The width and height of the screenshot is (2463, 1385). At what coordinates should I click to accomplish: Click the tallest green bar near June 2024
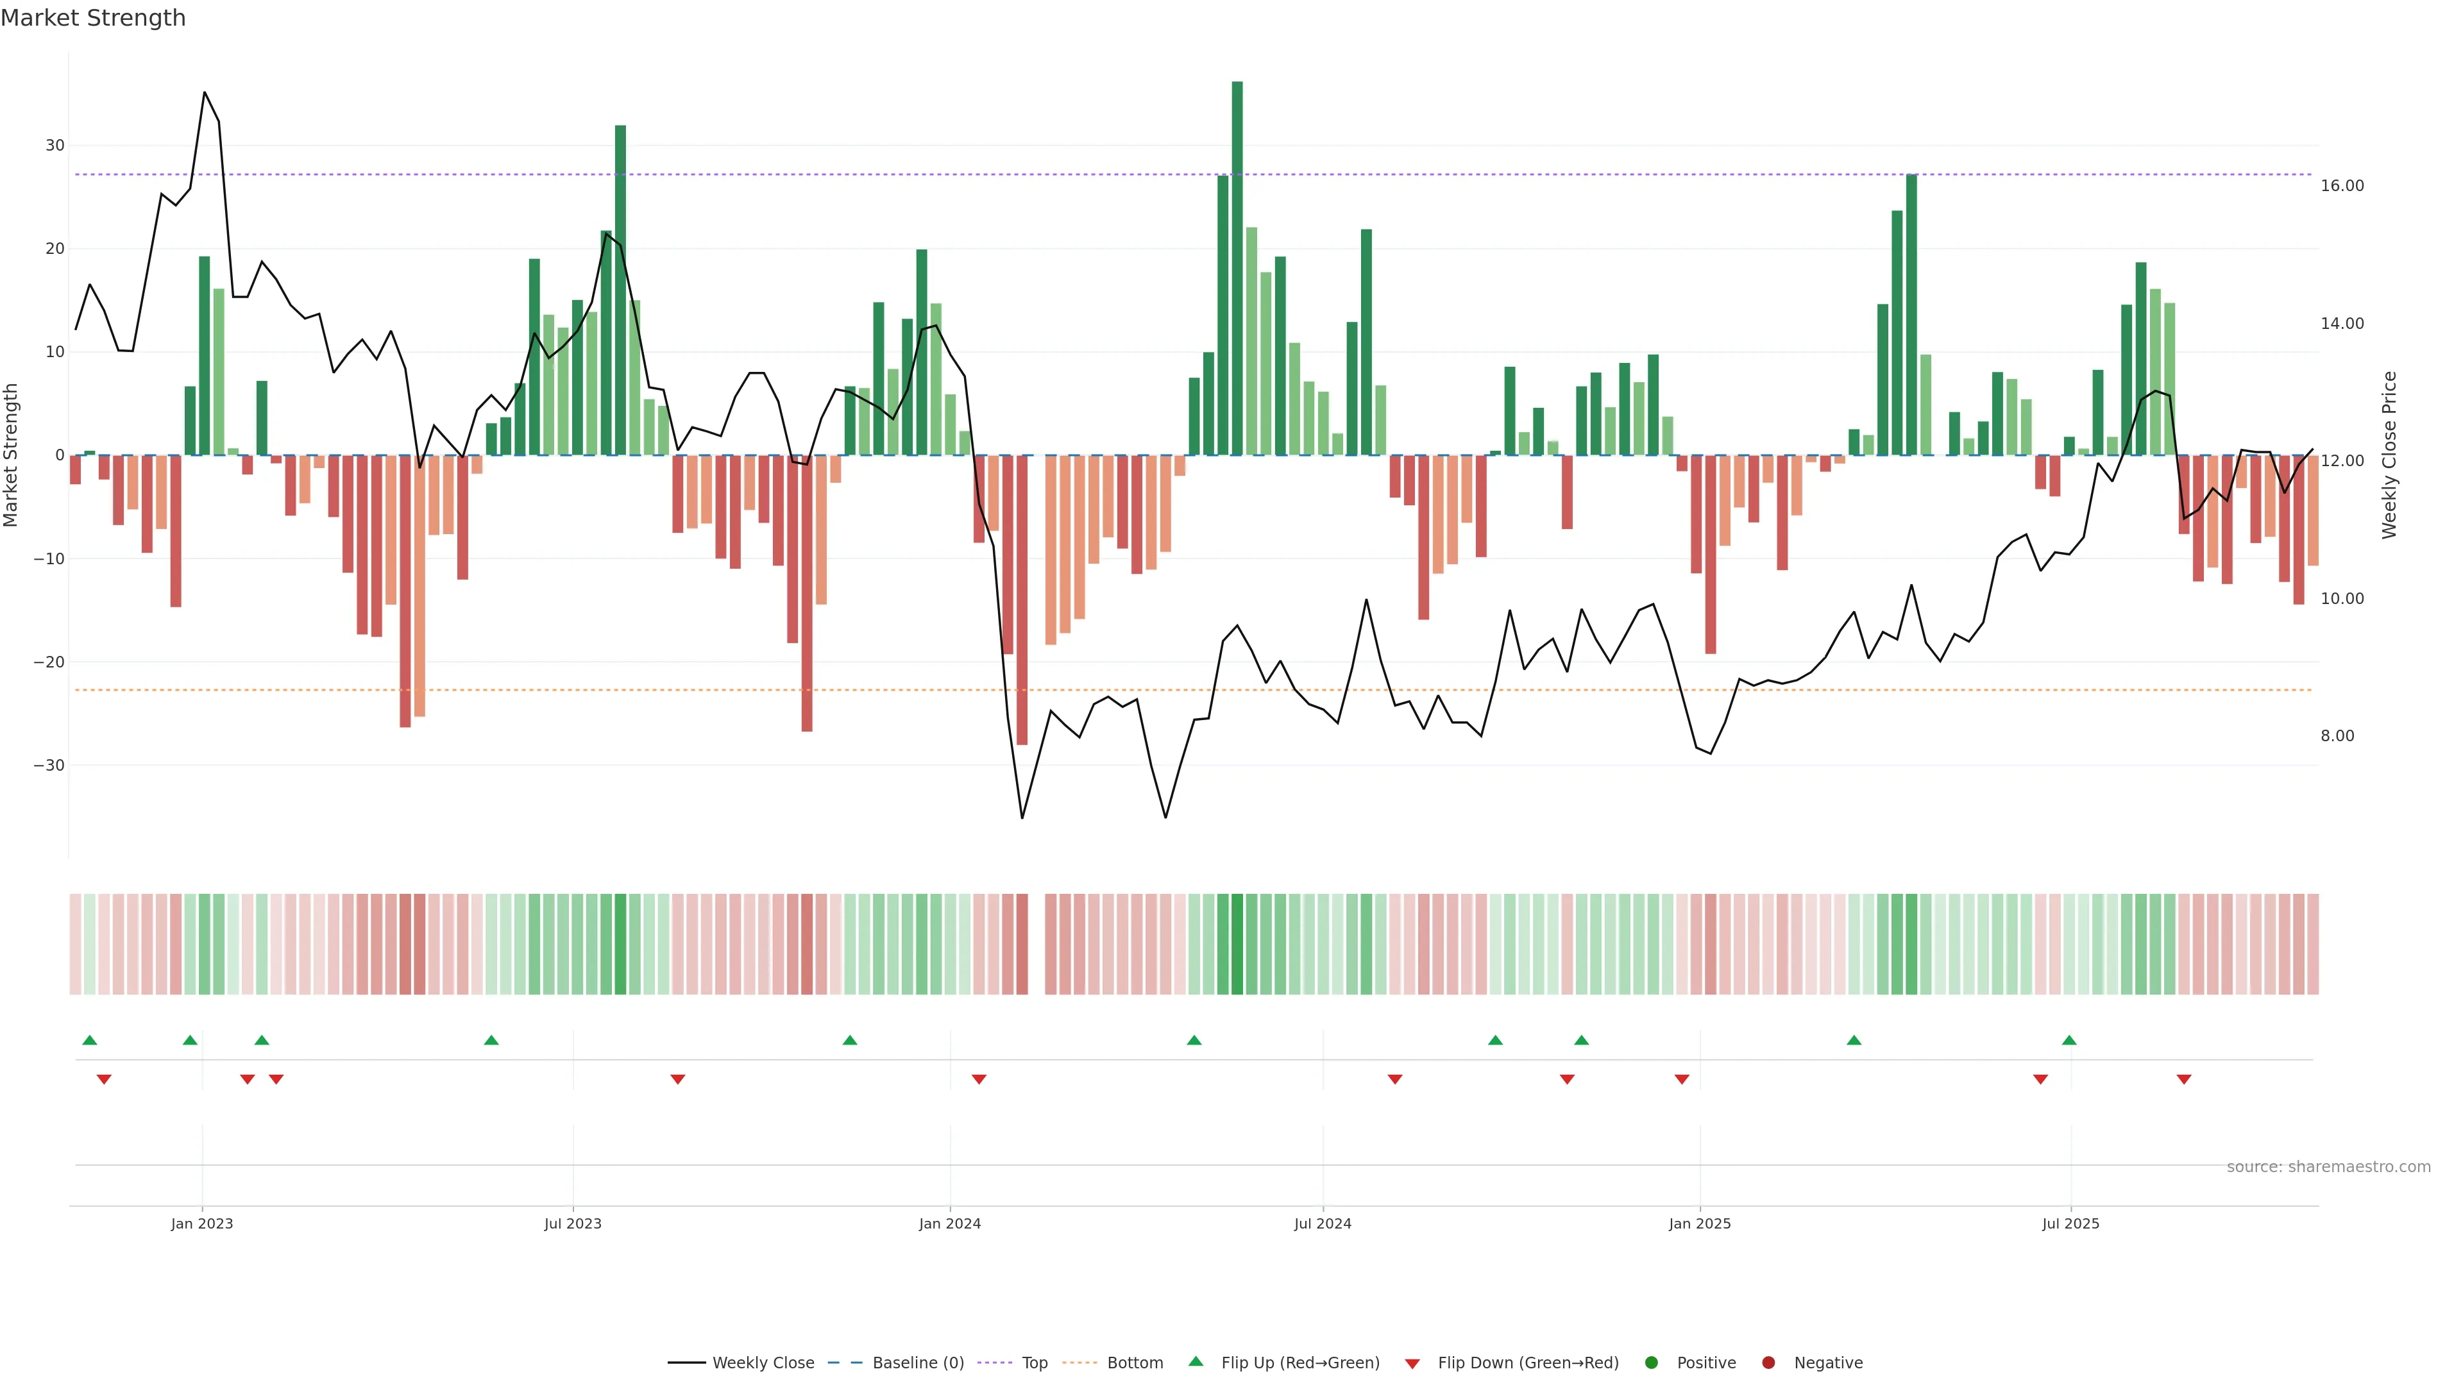[x=1237, y=267]
